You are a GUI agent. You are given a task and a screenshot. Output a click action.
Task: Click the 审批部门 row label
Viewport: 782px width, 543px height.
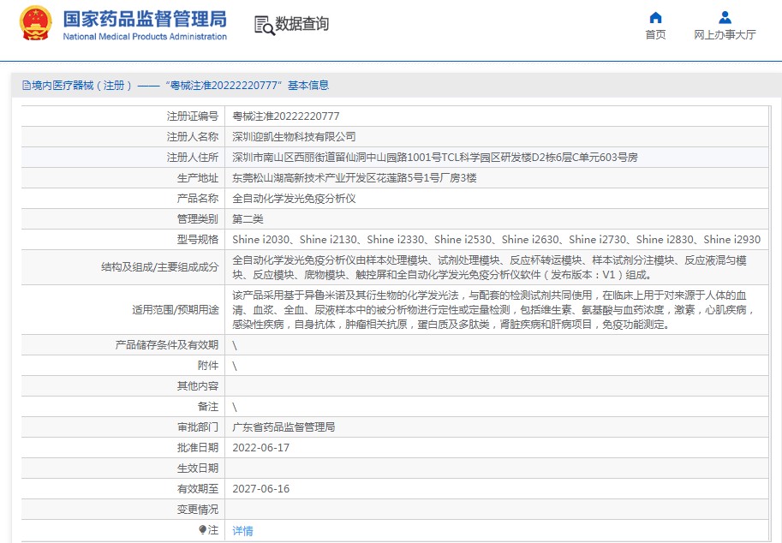coord(198,427)
